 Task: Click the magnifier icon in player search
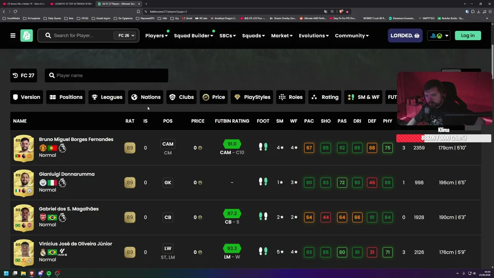tap(48, 36)
